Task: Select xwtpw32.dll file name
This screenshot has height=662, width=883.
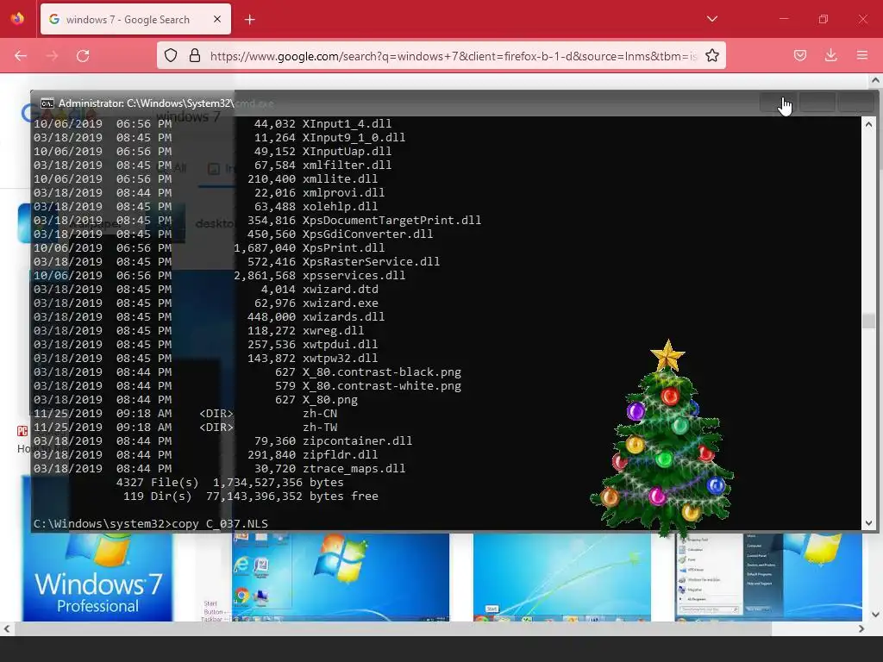Action: (x=340, y=359)
